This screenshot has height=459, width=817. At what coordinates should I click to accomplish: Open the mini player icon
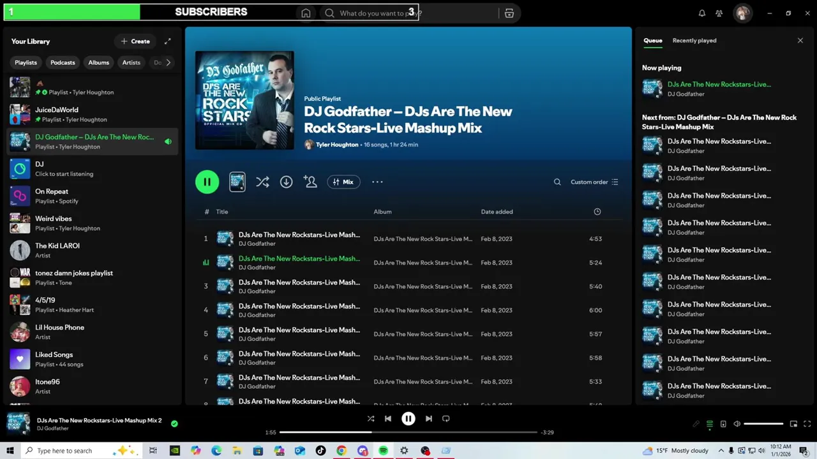(793, 424)
